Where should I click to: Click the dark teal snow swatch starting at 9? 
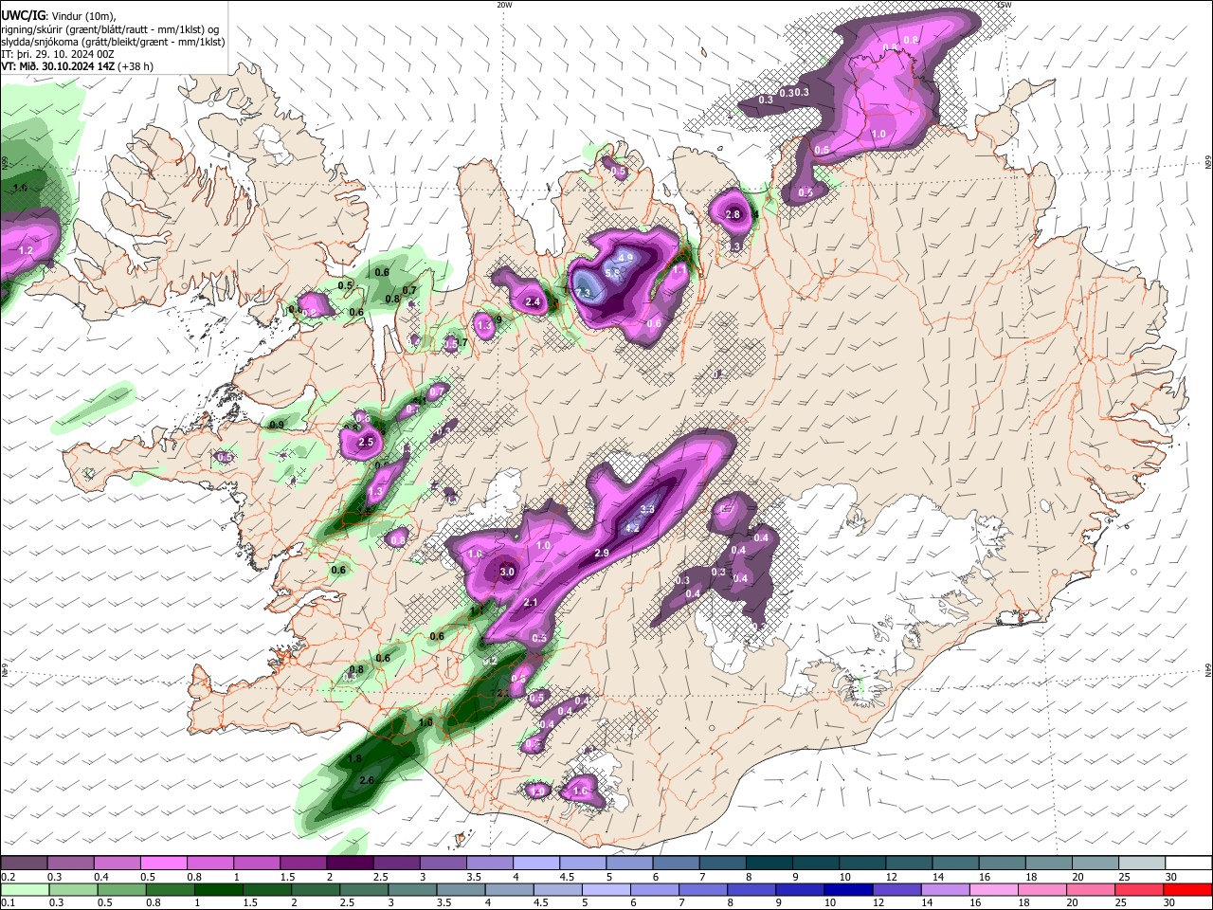tap(815, 864)
